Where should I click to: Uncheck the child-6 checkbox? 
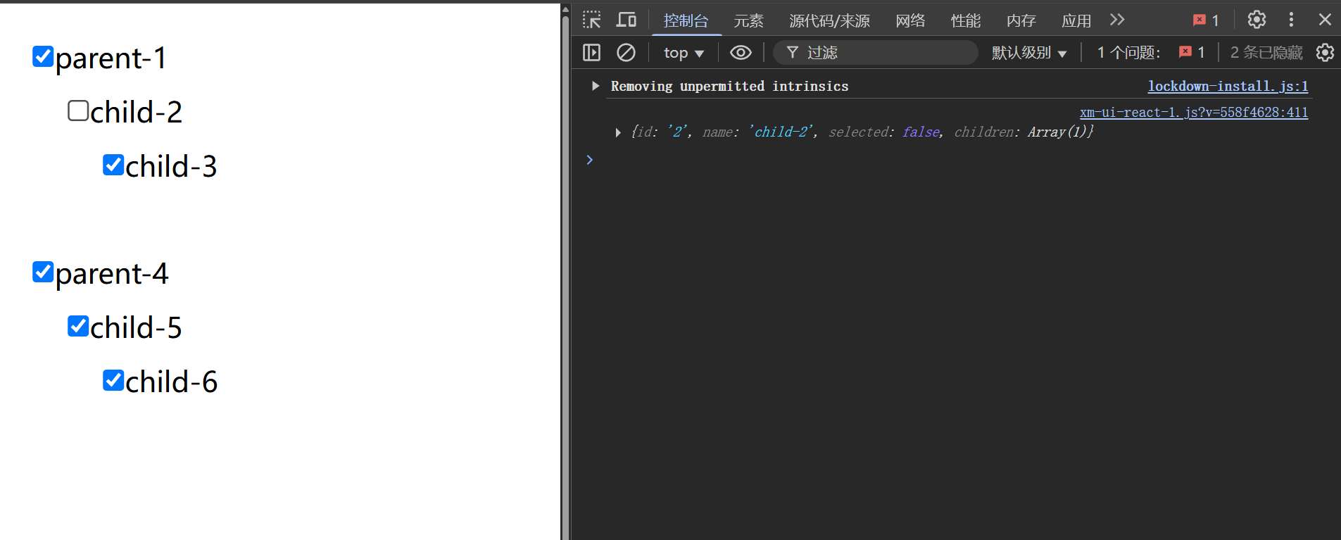113,380
